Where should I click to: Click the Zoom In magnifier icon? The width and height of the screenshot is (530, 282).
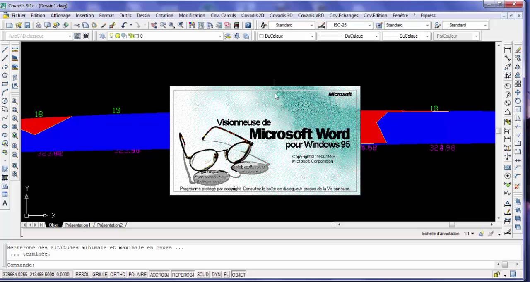tap(15, 146)
